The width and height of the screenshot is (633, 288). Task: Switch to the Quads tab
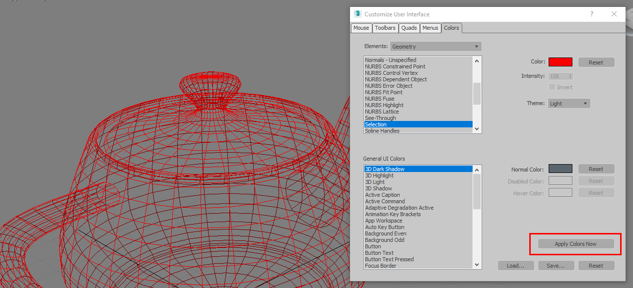(x=409, y=28)
